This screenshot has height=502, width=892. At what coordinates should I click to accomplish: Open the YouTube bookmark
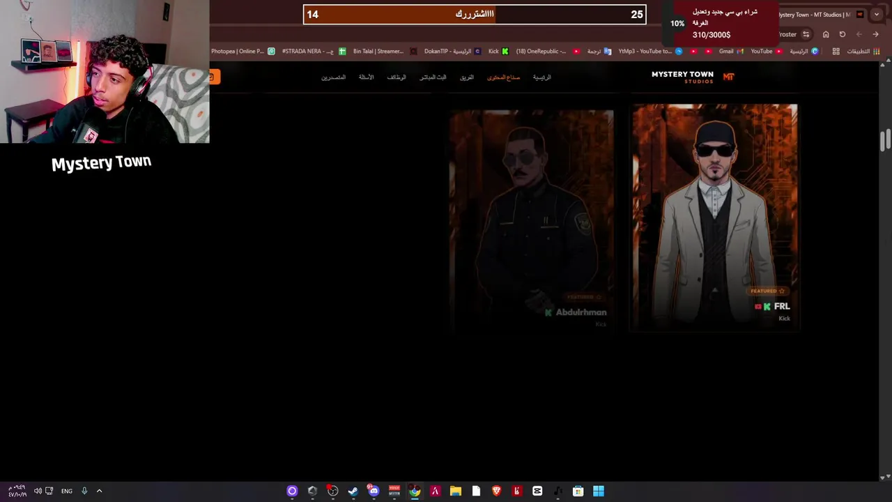[767, 51]
